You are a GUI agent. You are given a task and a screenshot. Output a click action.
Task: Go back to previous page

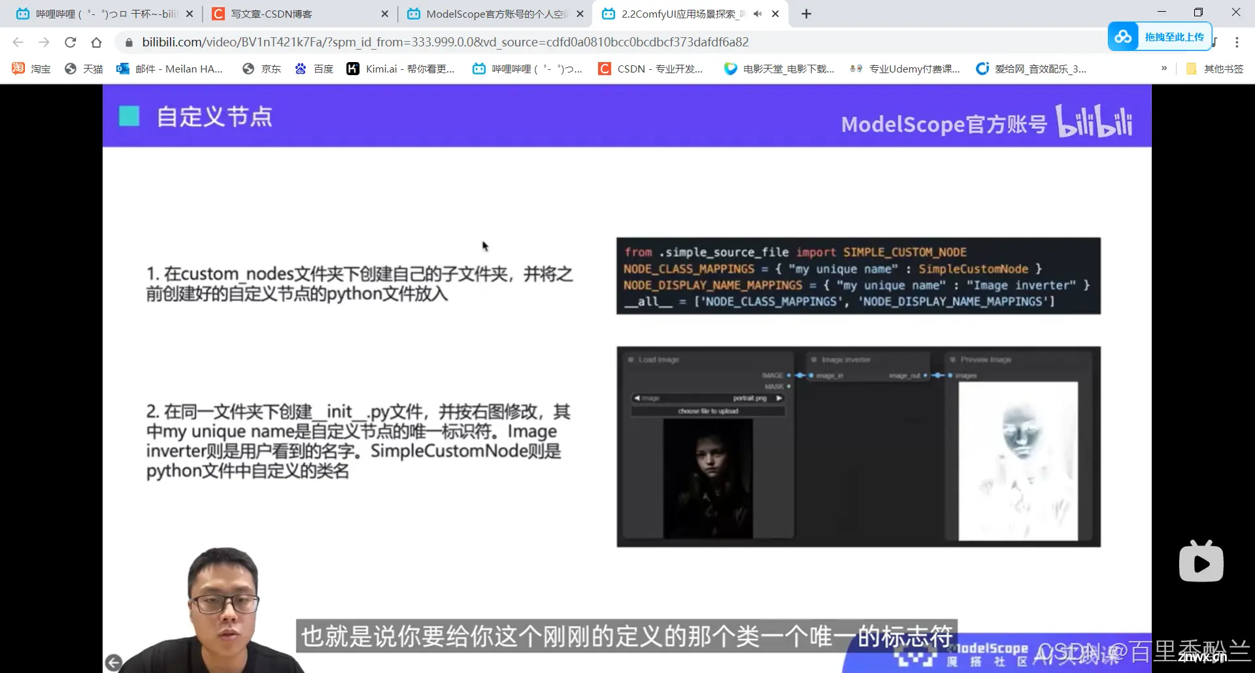pyautogui.click(x=18, y=42)
